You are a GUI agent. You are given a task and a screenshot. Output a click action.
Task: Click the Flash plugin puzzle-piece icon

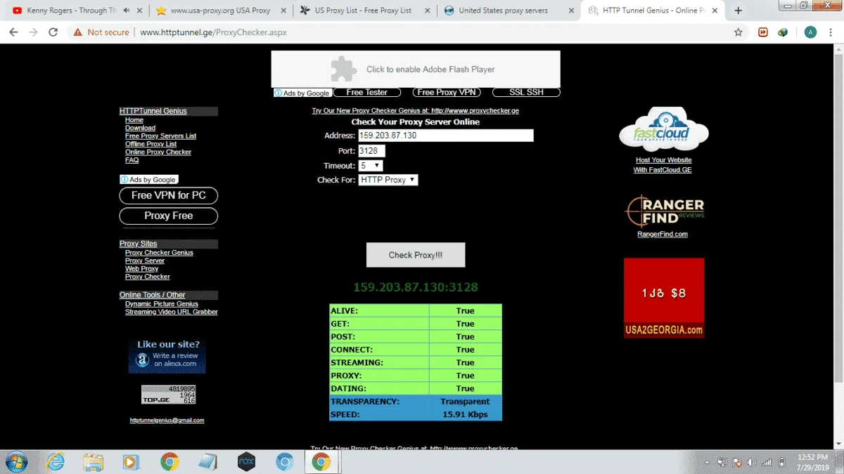point(344,69)
